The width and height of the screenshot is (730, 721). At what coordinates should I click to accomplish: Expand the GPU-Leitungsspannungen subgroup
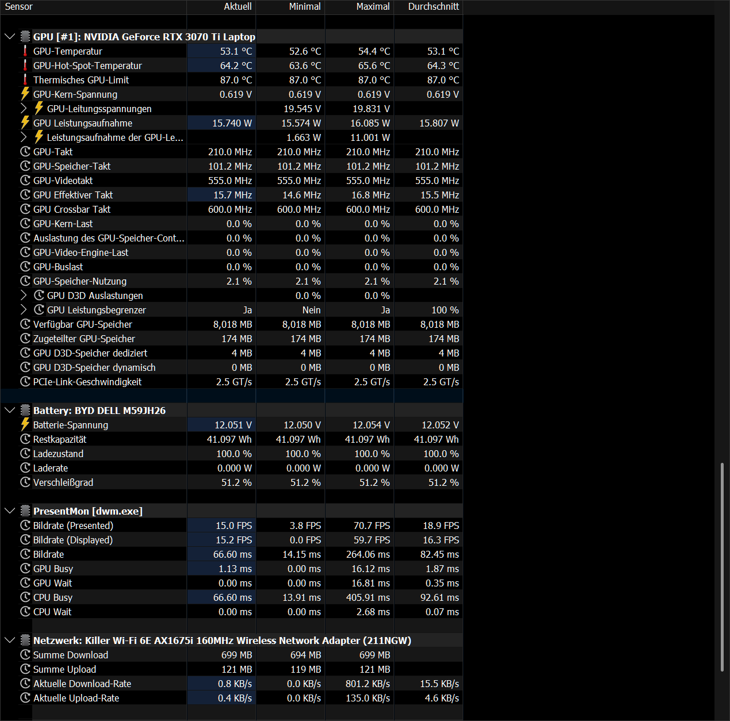pyautogui.click(x=24, y=109)
